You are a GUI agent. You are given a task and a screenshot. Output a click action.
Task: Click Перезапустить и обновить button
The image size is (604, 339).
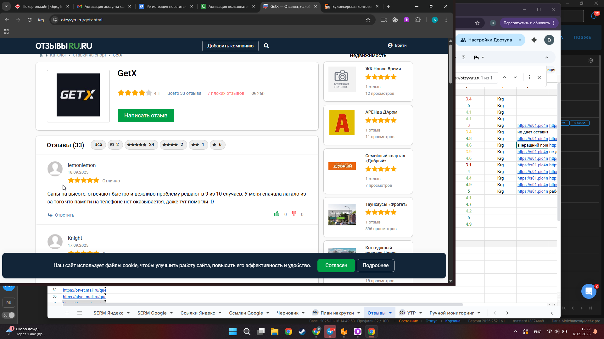tap(529, 23)
